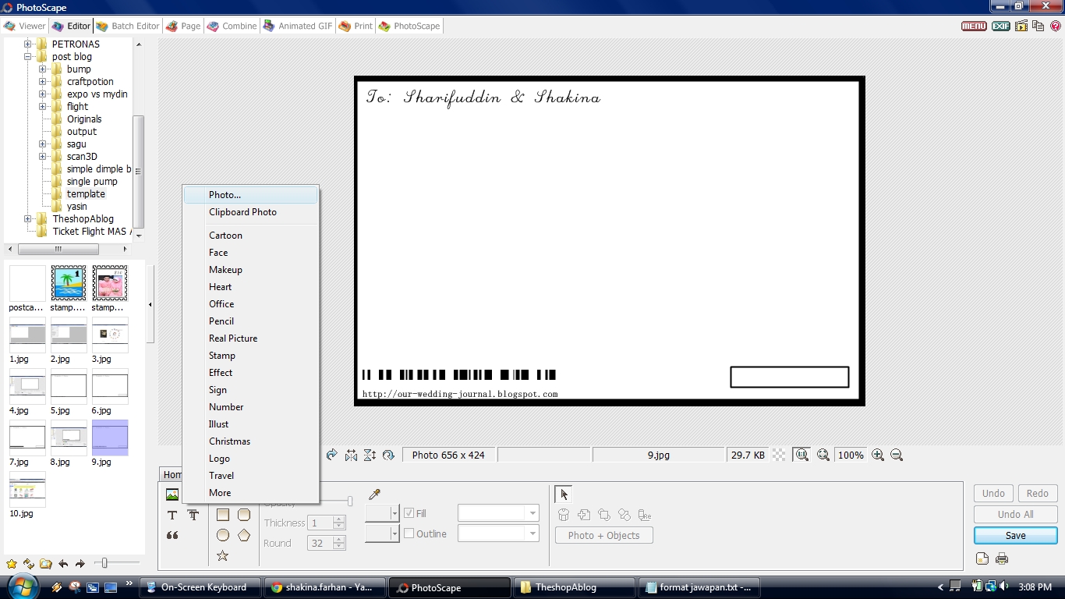The width and height of the screenshot is (1065, 599).
Task: Select Stamp from the popup menu
Action: pos(251,356)
